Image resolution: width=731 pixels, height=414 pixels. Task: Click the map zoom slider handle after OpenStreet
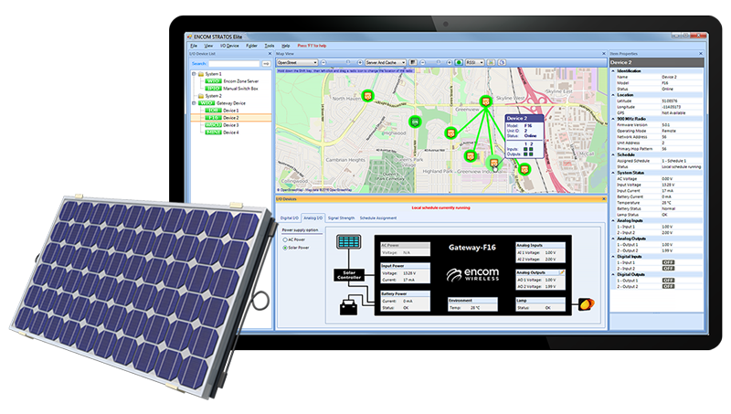(x=348, y=62)
